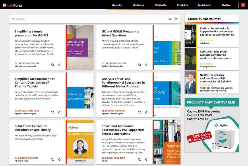Select the Kariéra menu item

[x=226, y=5]
